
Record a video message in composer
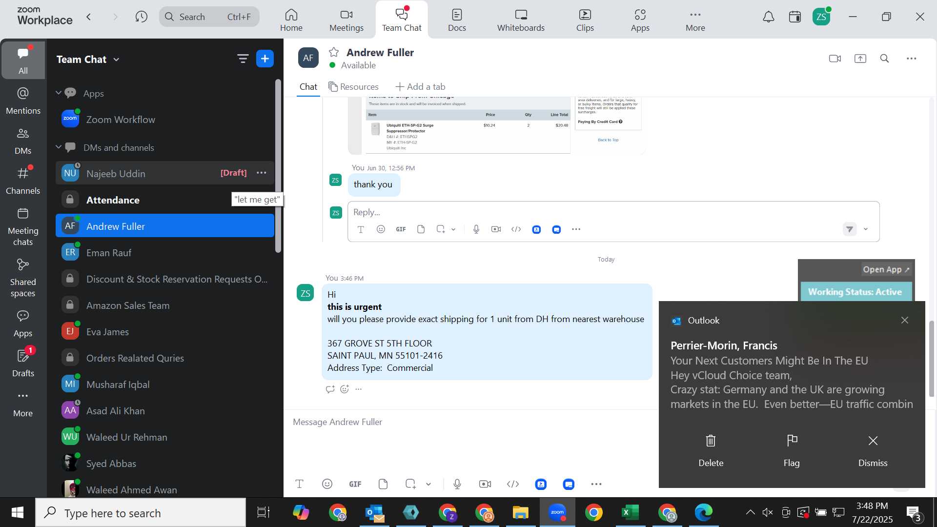point(485,484)
